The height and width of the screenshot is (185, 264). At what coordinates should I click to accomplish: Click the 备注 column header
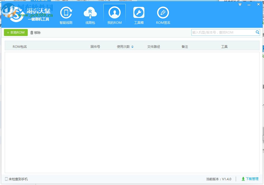pyautogui.click(x=185, y=47)
